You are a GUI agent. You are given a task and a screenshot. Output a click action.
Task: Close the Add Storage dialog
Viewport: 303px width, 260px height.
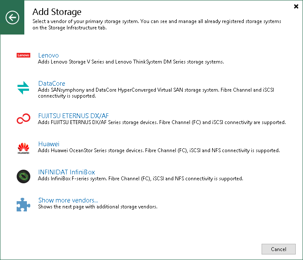click(x=297, y=6)
